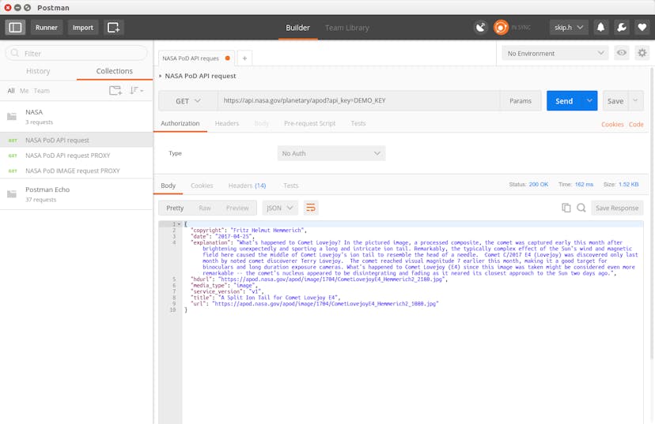Open the Code link
Image resolution: width=655 pixels, height=424 pixels.
(x=636, y=124)
